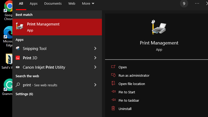
Task: Click the Uninstall trash icon
Action: coord(113,108)
